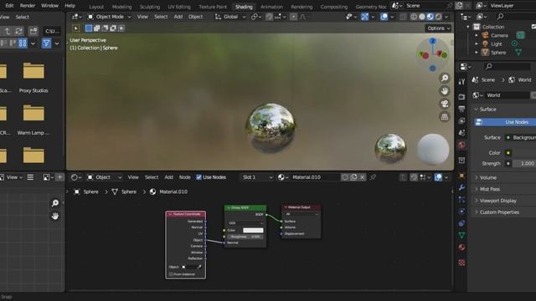Duplicate Material.010 with new material icon

coord(353,177)
